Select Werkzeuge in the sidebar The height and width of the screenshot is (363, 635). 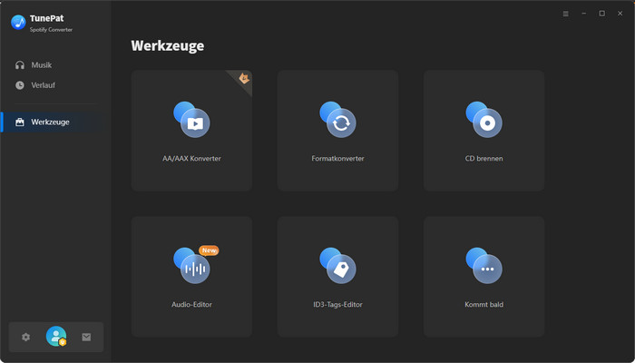click(50, 122)
